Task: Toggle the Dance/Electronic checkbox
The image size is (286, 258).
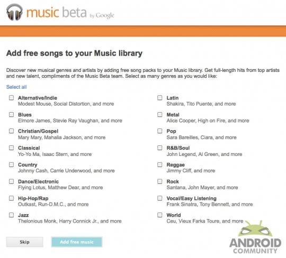Action: (11, 181)
